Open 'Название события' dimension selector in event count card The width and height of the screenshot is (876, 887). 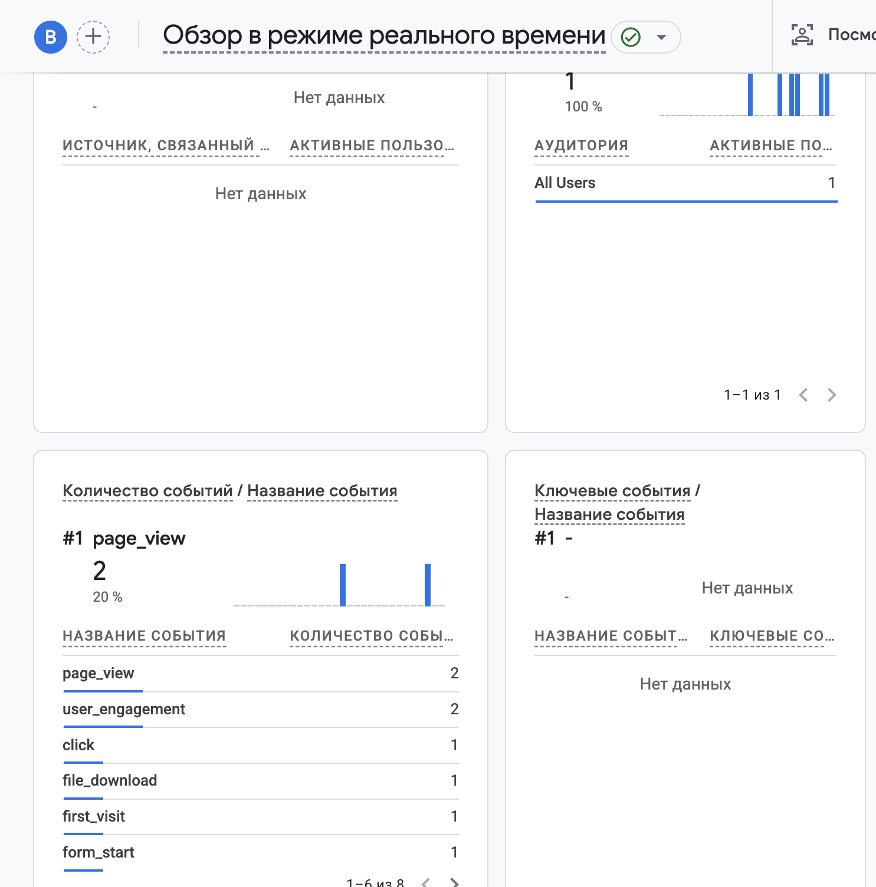322,491
